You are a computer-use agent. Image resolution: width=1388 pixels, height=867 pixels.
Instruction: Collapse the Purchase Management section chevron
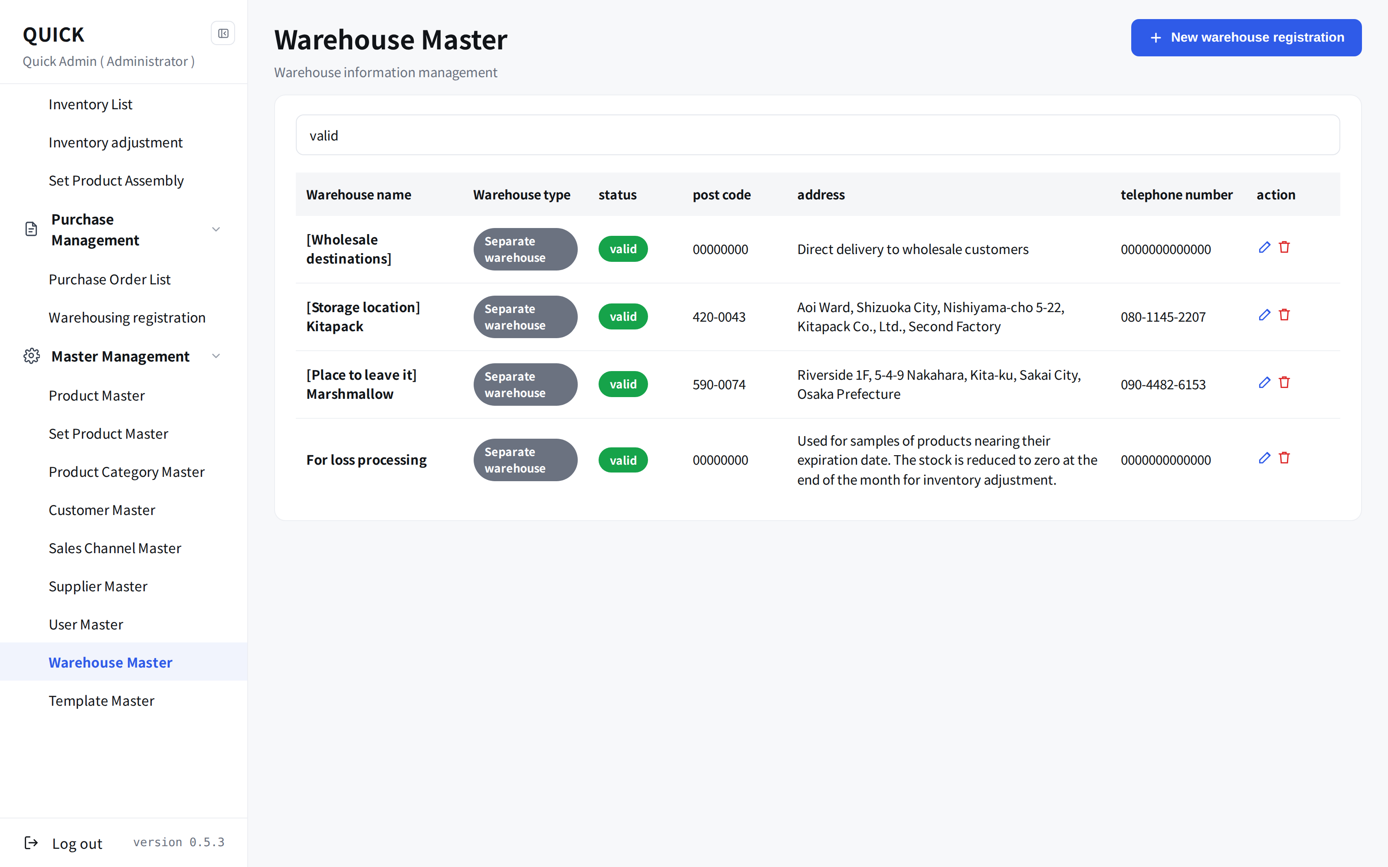pyautogui.click(x=216, y=229)
